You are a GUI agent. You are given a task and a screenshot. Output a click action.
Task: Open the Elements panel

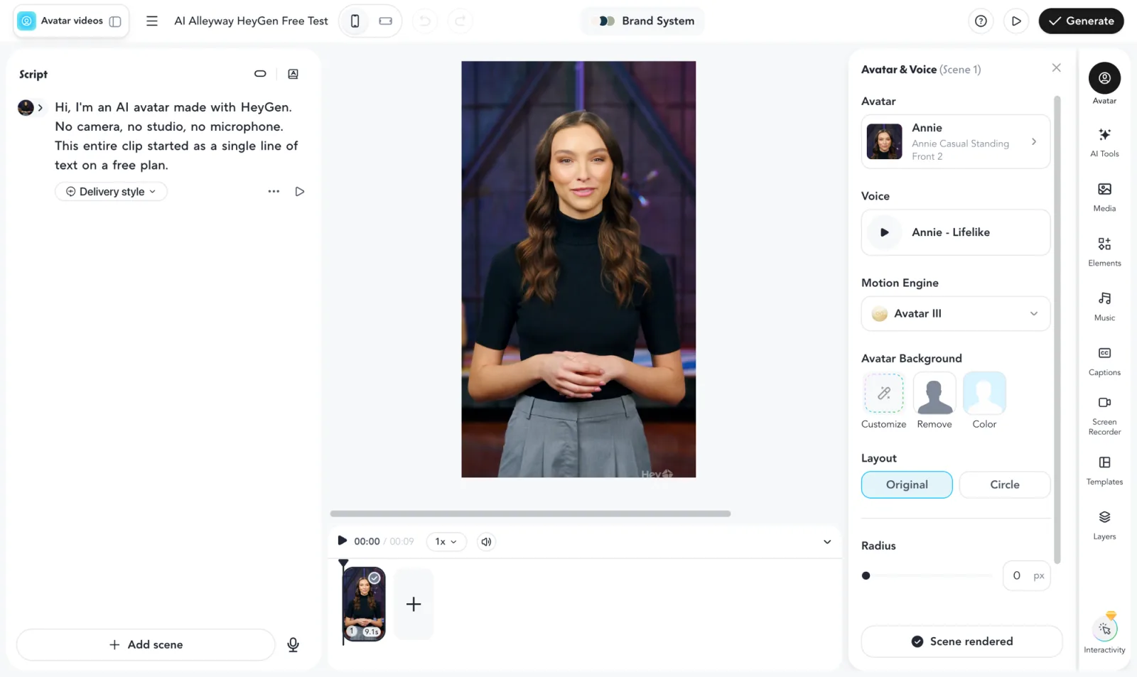pos(1104,251)
